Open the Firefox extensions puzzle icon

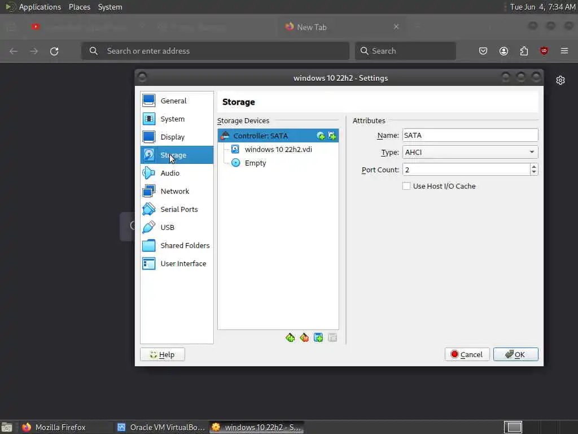(524, 51)
